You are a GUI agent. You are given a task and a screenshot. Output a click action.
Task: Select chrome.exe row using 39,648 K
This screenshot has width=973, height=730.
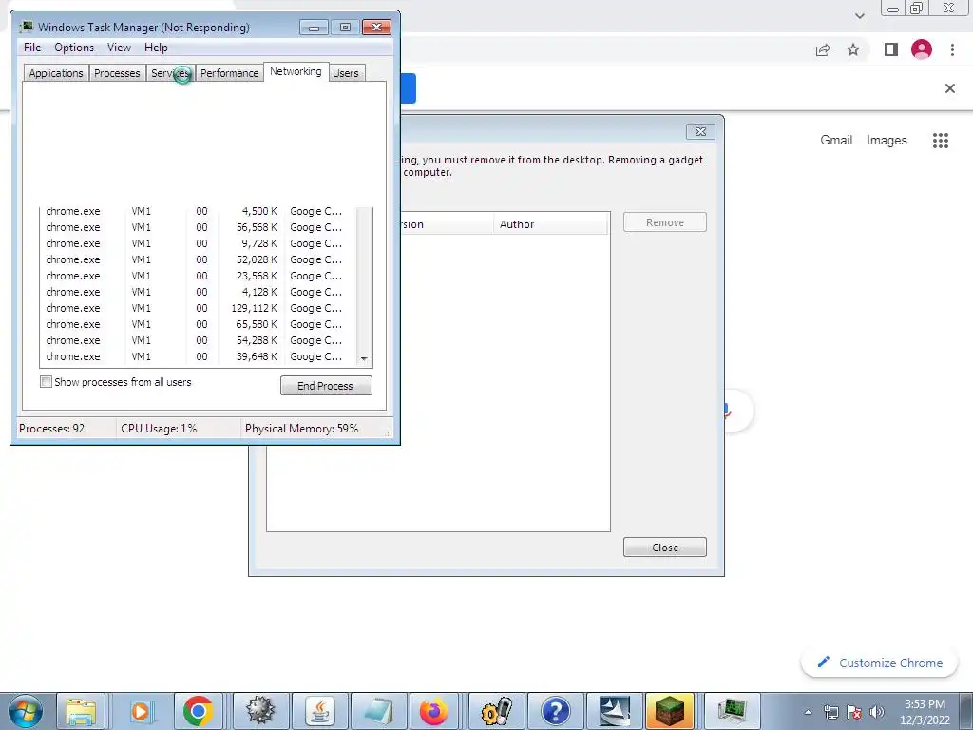[x=199, y=356]
